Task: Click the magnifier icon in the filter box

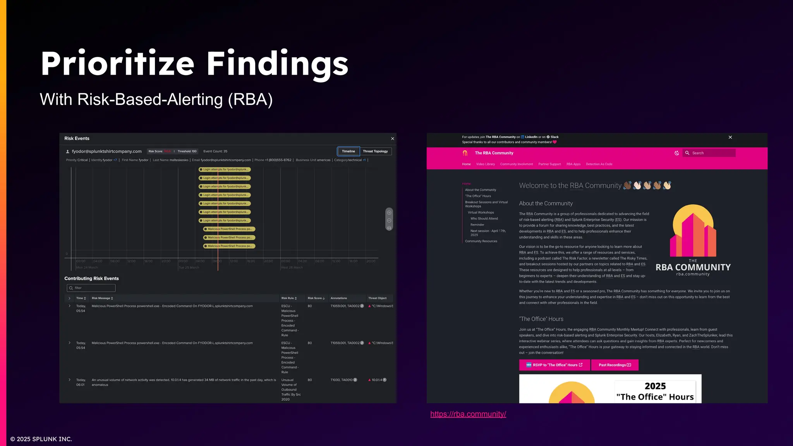Action: [x=71, y=288]
